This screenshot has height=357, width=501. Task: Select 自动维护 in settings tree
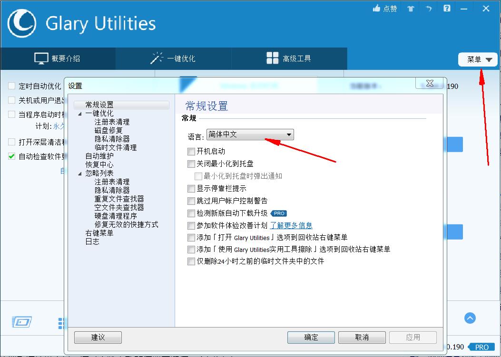pyautogui.click(x=99, y=156)
